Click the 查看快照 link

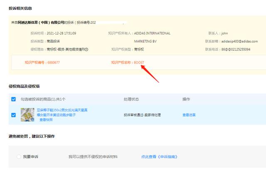(x=46, y=120)
